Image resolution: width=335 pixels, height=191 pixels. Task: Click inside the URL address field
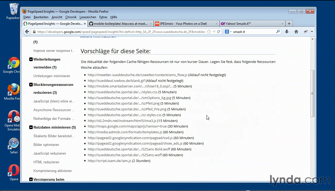click(121, 32)
